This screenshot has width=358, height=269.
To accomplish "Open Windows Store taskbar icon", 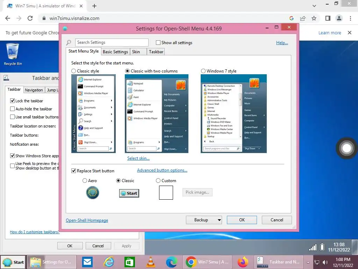I will (x=129, y=262).
